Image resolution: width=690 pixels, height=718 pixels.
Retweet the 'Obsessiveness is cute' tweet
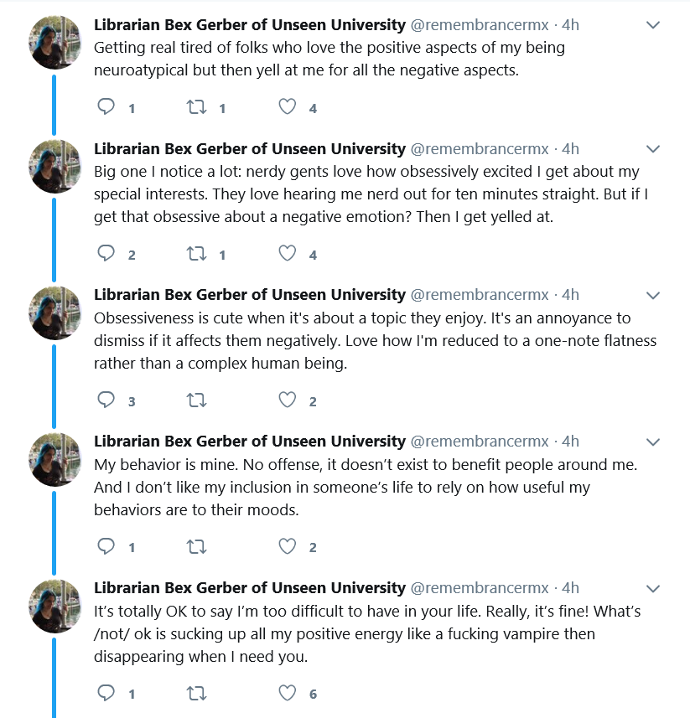pyautogui.click(x=196, y=400)
